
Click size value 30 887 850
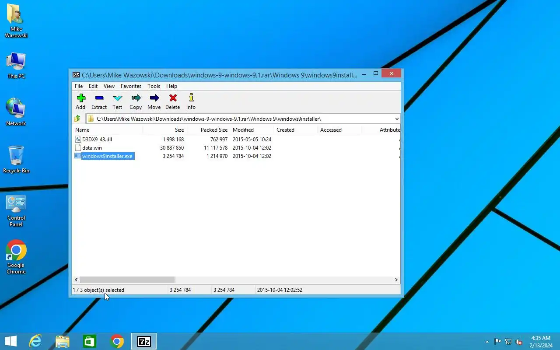coord(172,148)
